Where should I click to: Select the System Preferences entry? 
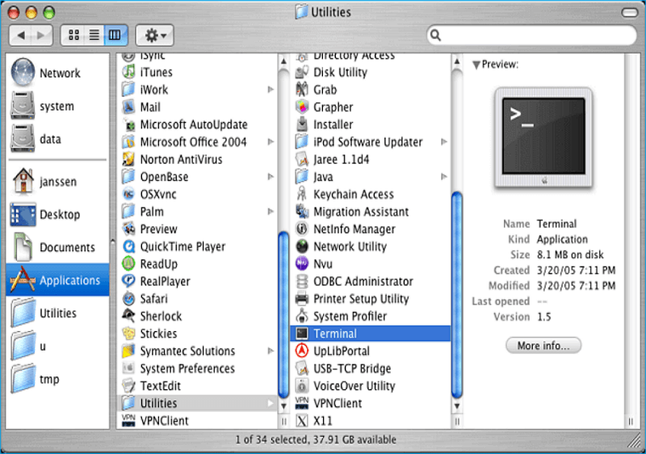click(187, 368)
